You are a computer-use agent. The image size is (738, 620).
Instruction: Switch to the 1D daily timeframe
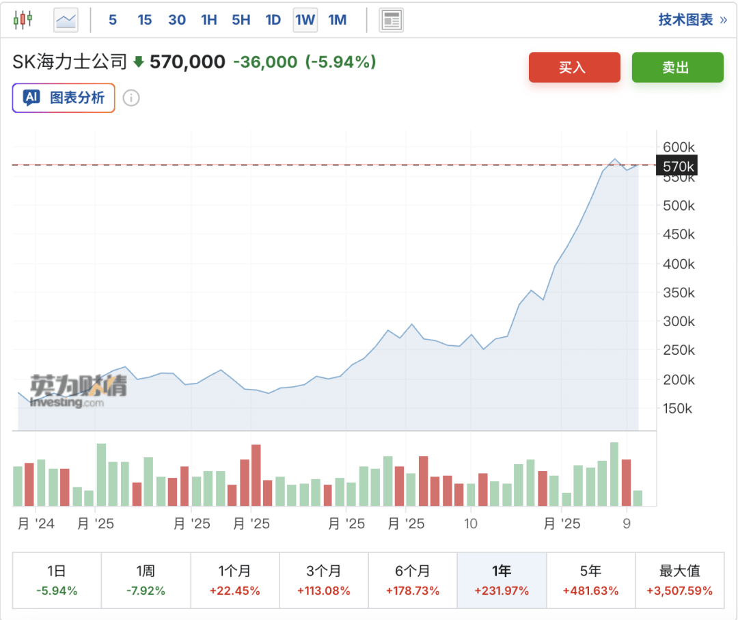coord(273,20)
